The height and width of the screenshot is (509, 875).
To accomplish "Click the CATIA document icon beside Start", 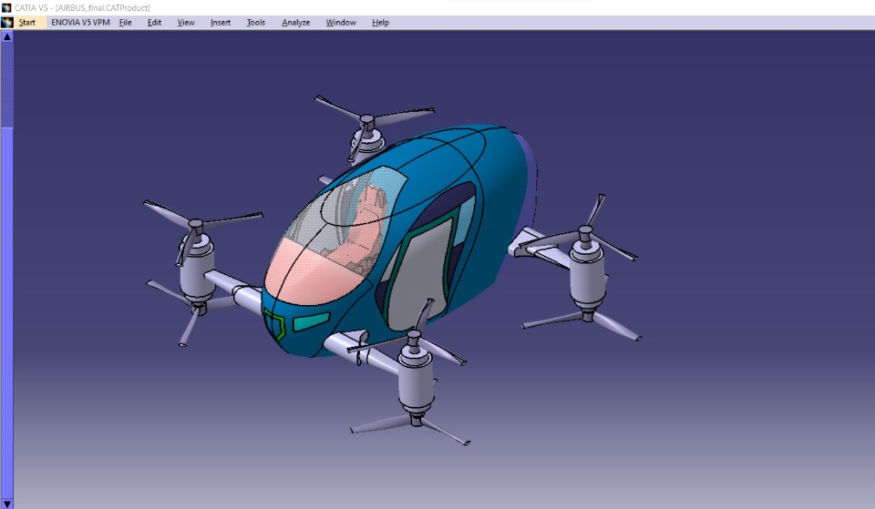I will 7,22.
